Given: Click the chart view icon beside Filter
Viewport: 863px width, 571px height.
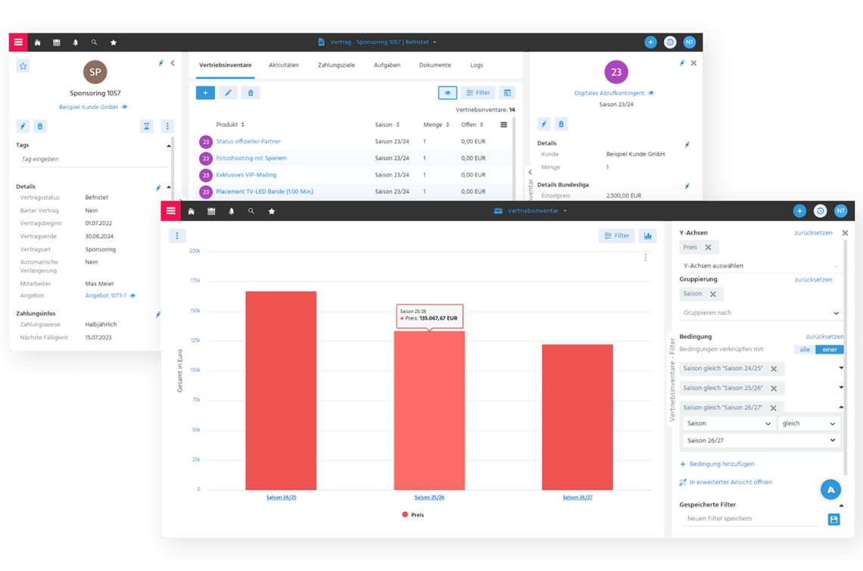Looking at the screenshot, I should [647, 236].
